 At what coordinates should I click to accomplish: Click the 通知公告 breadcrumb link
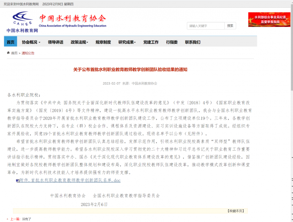pyautogui.click(x=28, y=53)
